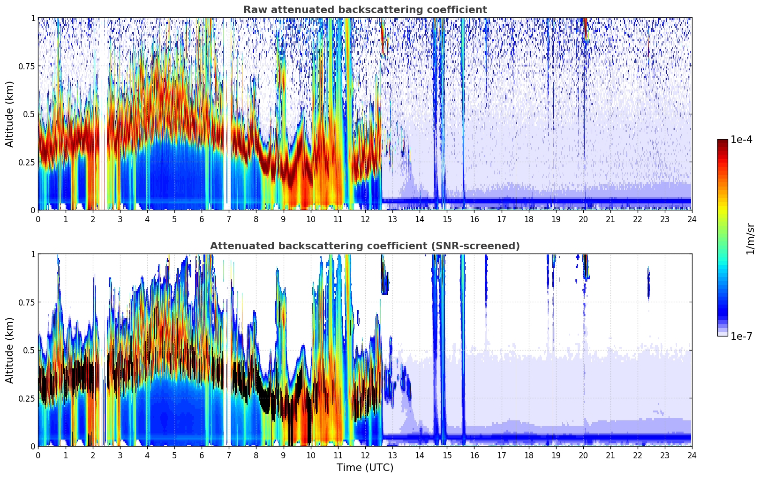This screenshot has width=760, height=478.
Task: Click the top plot y-axis tick '0.25'
Action: point(27,163)
